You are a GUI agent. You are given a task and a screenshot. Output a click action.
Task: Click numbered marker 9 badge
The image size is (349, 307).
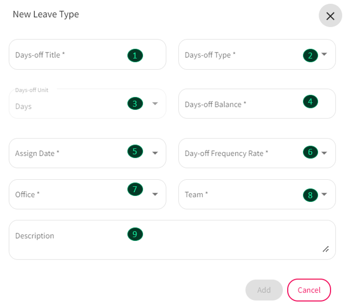[135, 234]
